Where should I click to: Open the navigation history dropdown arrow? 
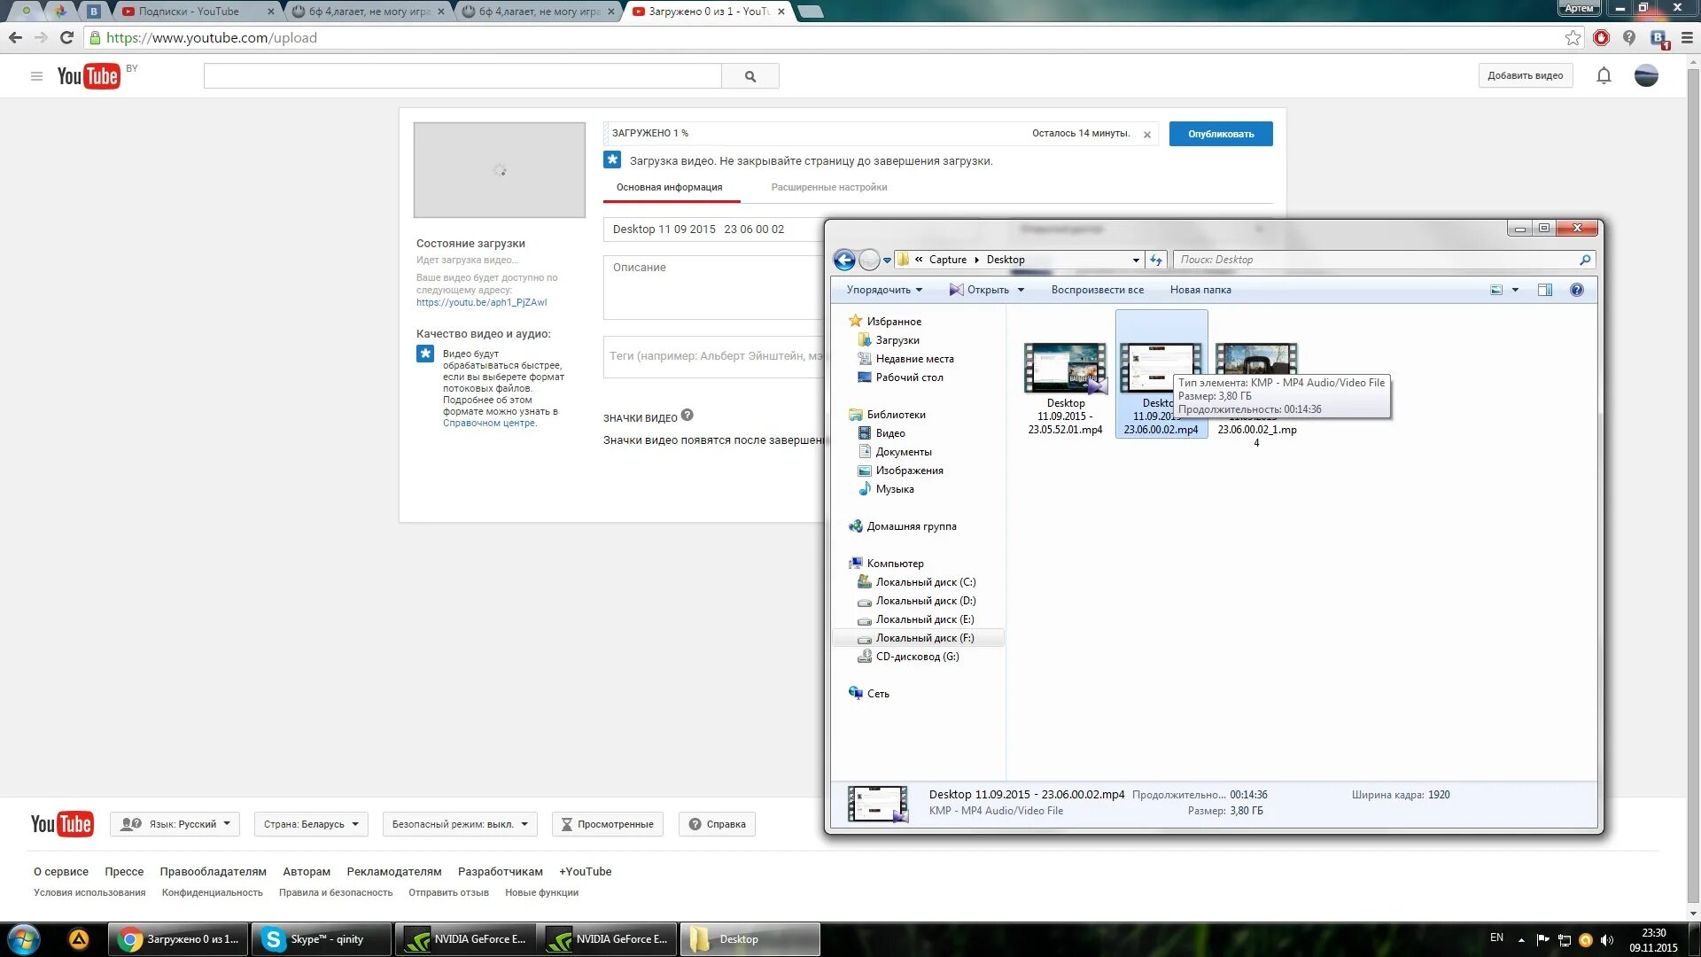pos(887,261)
